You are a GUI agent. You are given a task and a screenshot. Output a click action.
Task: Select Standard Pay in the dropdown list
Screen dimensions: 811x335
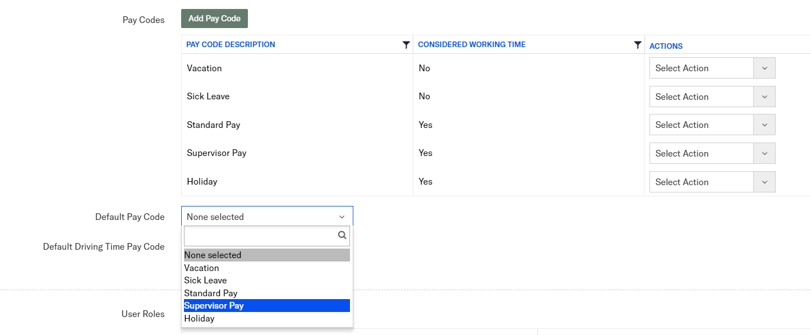click(211, 293)
